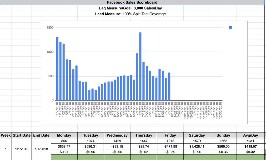Click the Monday column header
This screenshot has width=266, height=160.
coord(64,135)
